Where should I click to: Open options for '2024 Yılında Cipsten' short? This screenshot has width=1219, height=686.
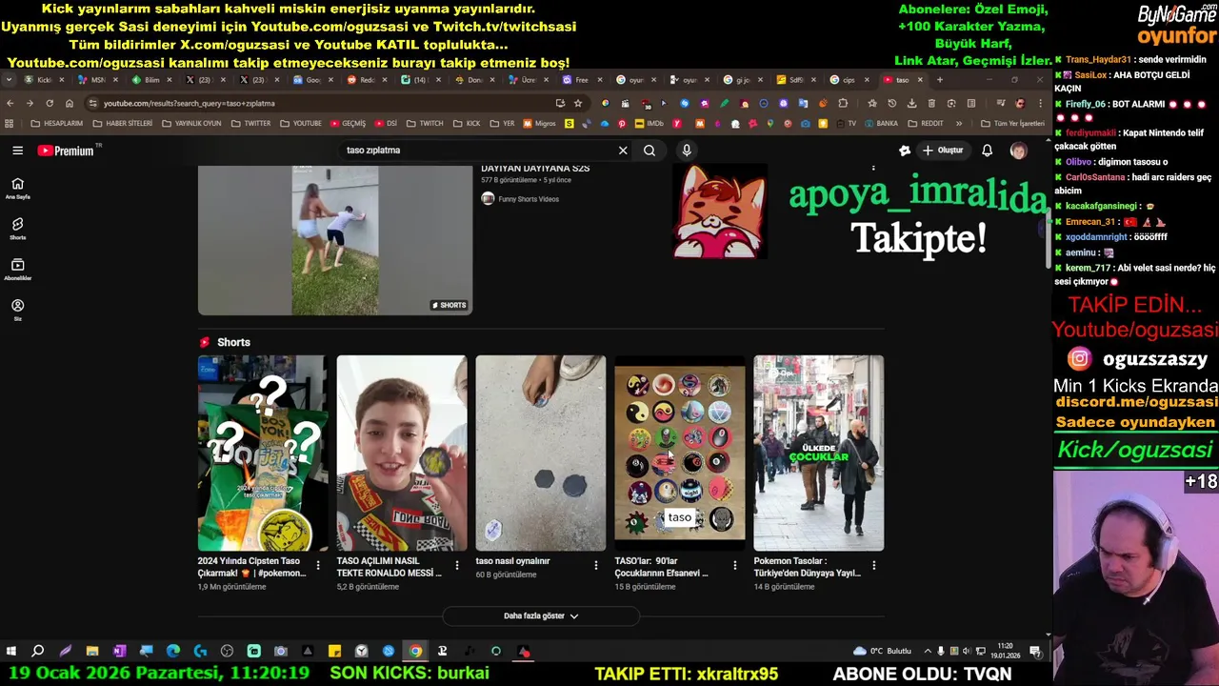[318, 565]
